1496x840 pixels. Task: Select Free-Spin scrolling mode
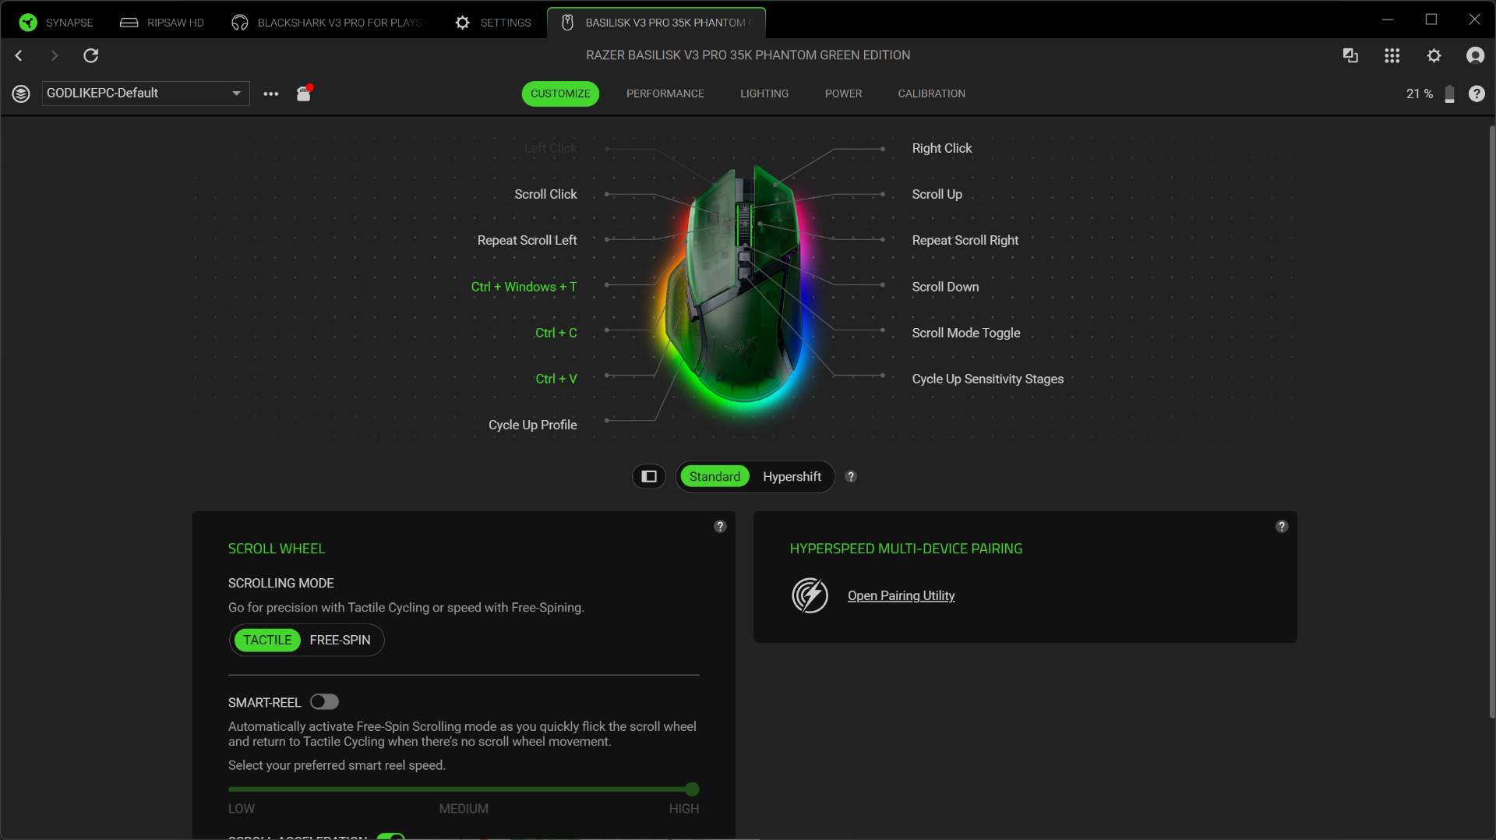click(x=340, y=640)
